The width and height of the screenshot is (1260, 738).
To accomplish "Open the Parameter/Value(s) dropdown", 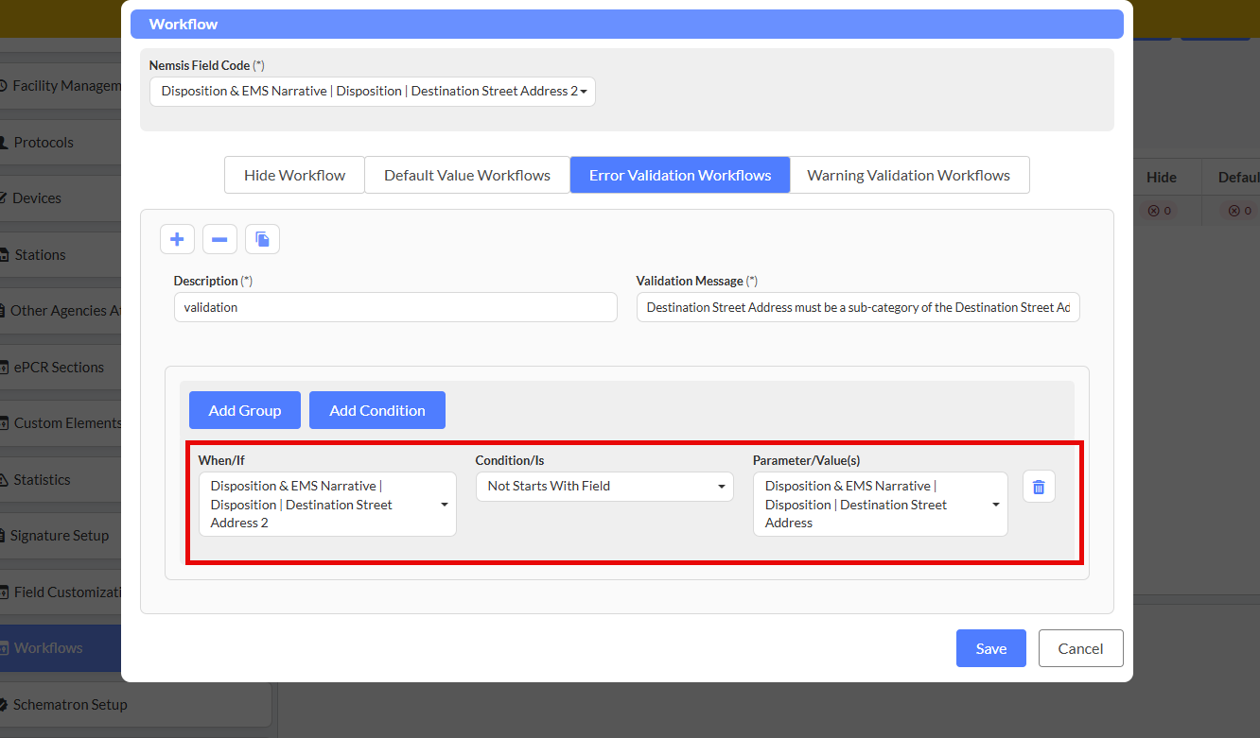I will (880, 505).
